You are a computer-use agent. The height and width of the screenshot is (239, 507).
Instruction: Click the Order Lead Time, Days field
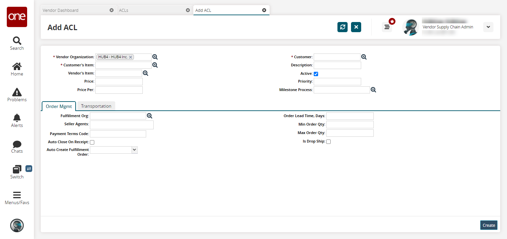click(350, 116)
